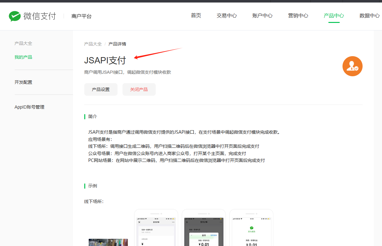Click the store photo thumbnail at bottom left
Viewport: 382px width, 246px height.
click(108, 242)
